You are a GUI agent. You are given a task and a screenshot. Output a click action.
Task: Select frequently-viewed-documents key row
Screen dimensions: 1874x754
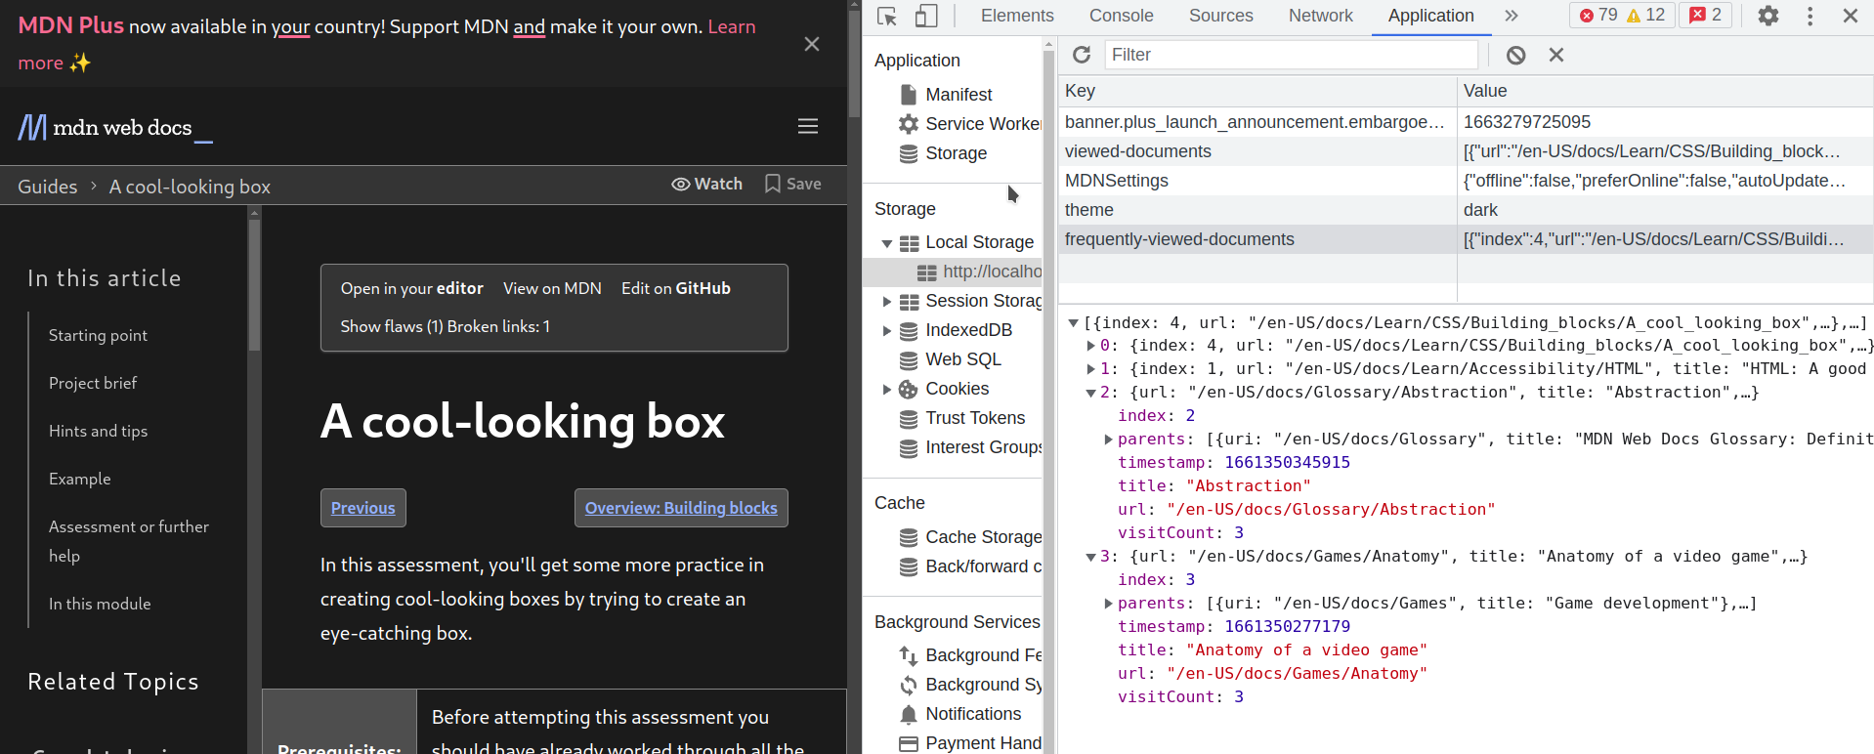click(x=1466, y=239)
